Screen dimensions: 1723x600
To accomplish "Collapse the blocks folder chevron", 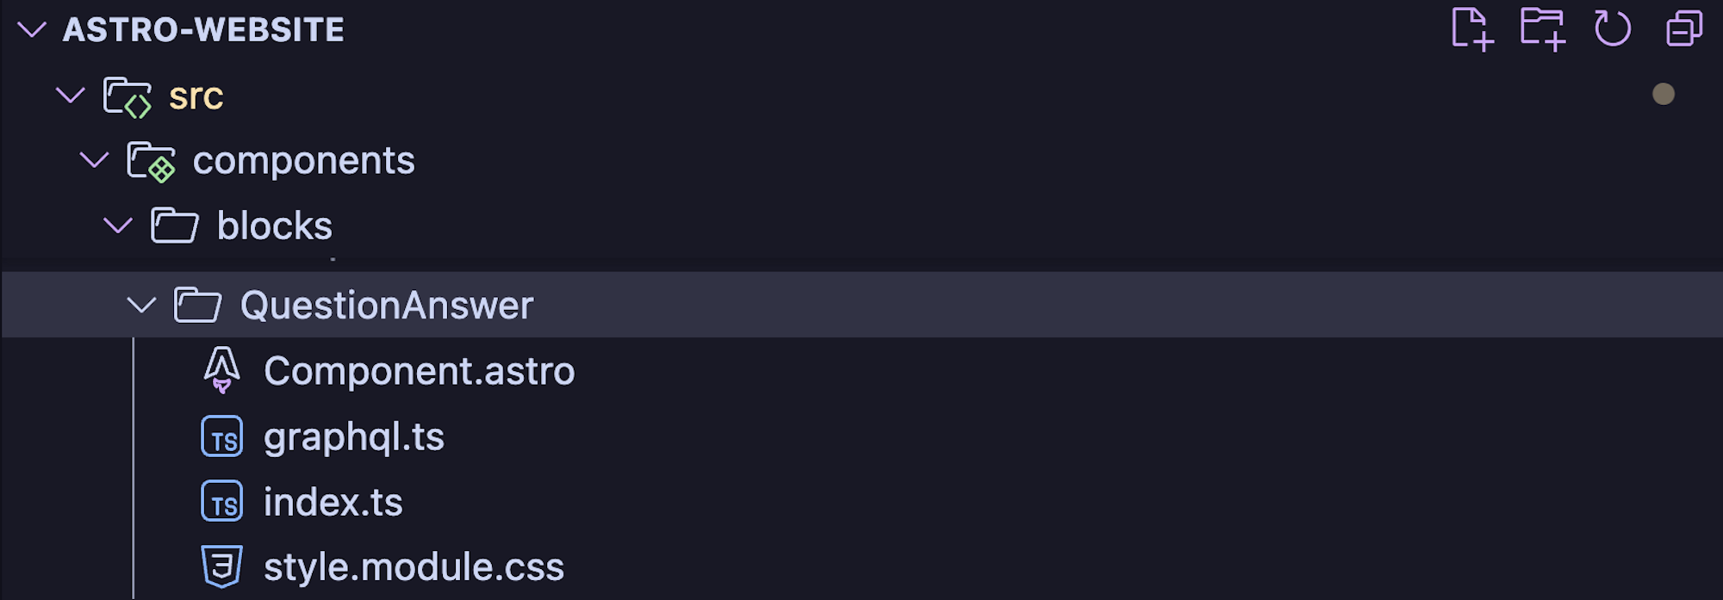I will pos(118,226).
